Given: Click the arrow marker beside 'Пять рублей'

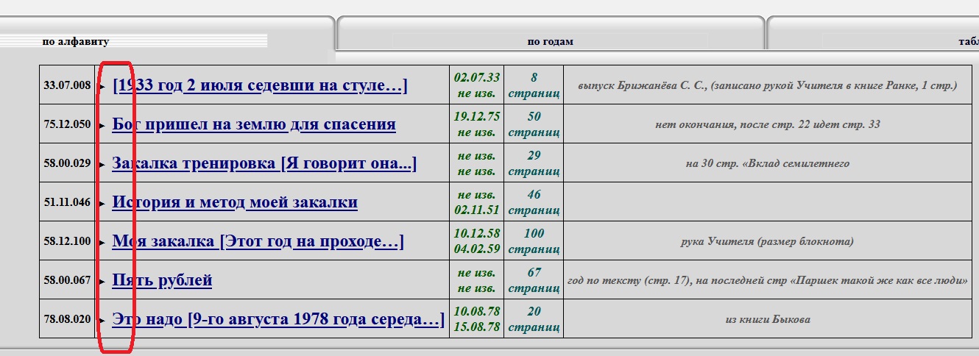Looking at the screenshot, I should [102, 282].
